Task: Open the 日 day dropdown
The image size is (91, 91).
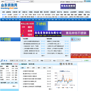Action: tap(24, 61)
